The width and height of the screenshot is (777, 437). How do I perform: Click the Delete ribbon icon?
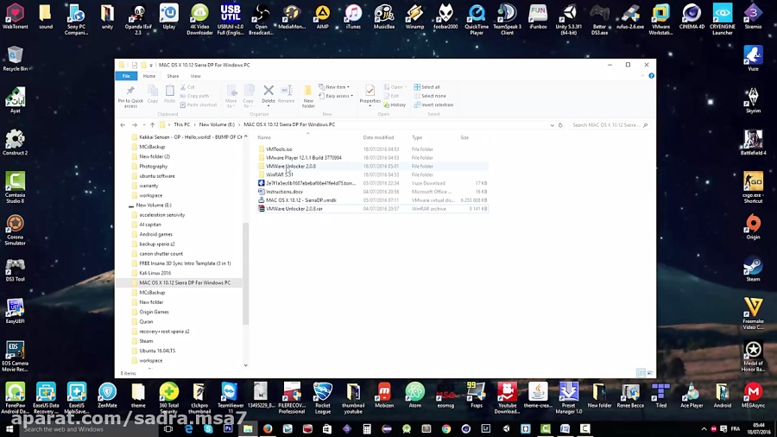268,94
